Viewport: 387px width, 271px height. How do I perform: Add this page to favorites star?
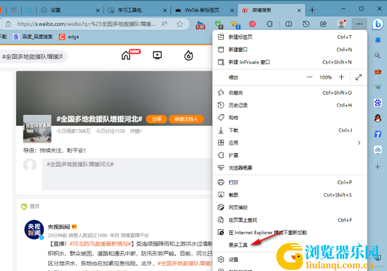pos(180,24)
